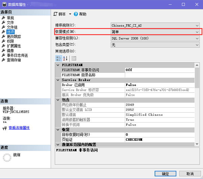Image resolution: width=203 pixels, height=179 pixels.
Task: Click wrench icon next to 镜像
Action: [x=3, y=50]
